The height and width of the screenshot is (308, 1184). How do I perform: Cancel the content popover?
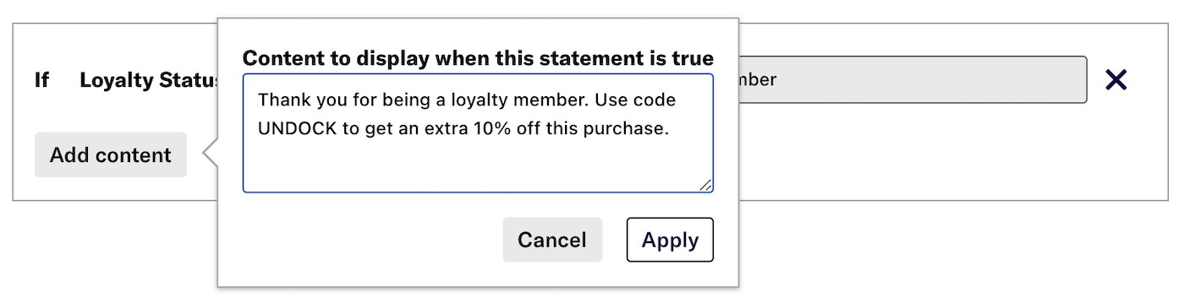(x=552, y=240)
